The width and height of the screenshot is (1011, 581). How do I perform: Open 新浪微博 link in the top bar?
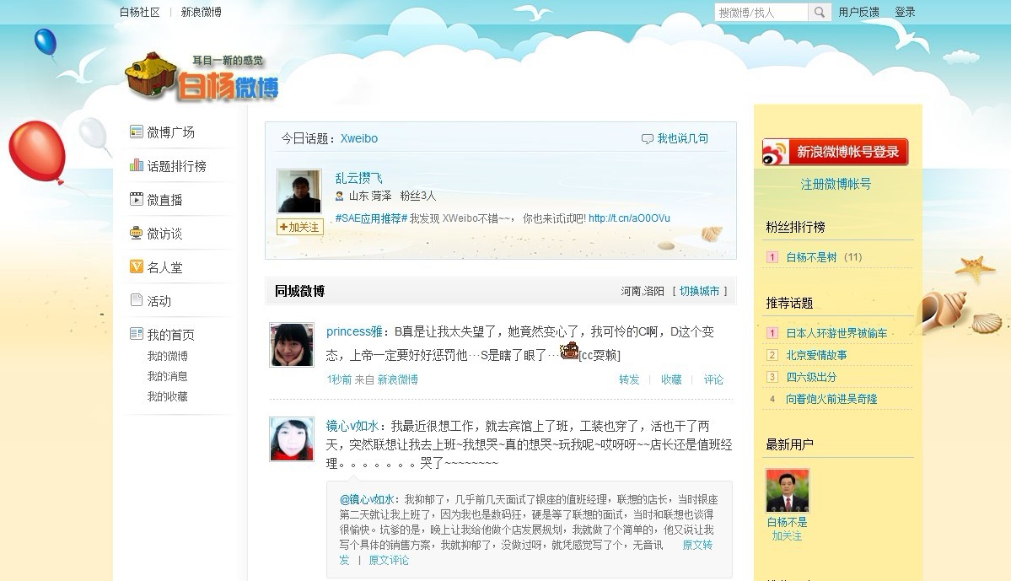pos(202,13)
